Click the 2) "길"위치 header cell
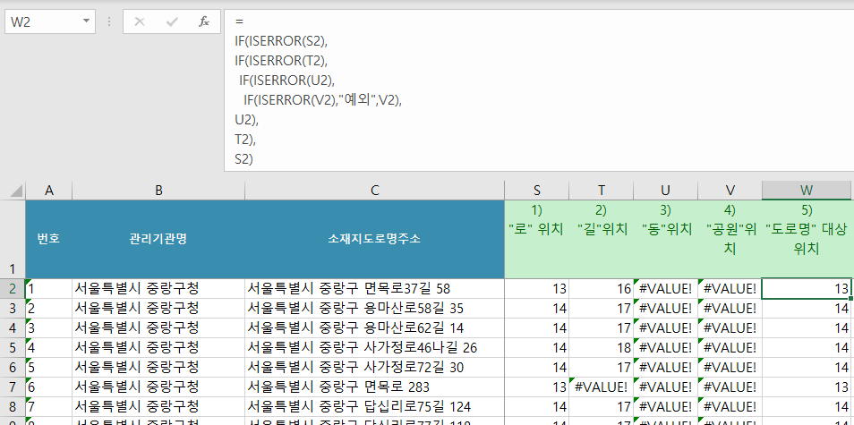Image resolution: width=854 pixels, height=425 pixels. pos(602,240)
